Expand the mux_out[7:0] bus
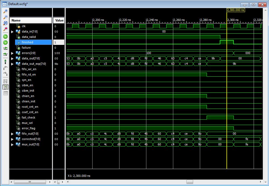The image size is (269, 186). pyautogui.click(x=12, y=145)
